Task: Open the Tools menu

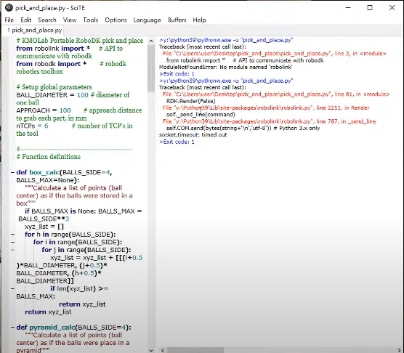Action: tap(90, 20)
